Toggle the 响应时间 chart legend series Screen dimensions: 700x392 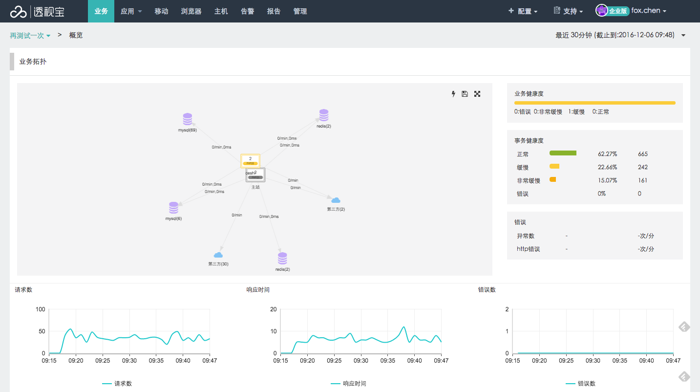pos(348,384)
